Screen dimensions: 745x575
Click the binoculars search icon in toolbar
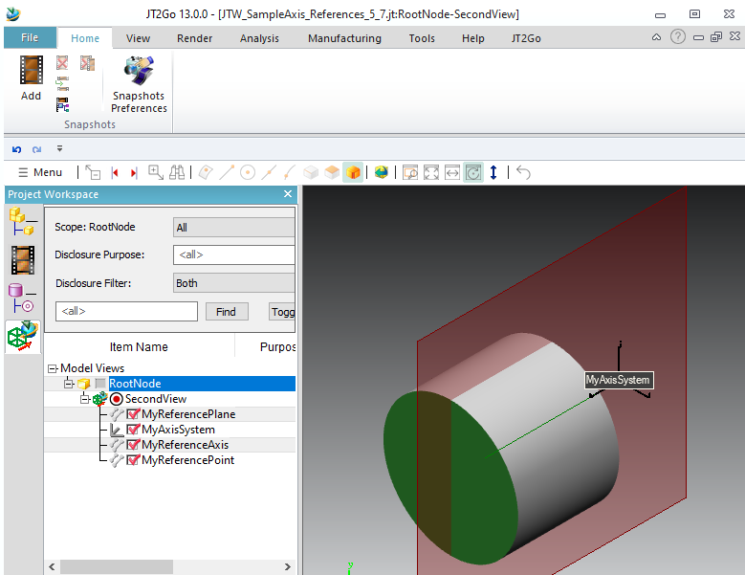177,172
